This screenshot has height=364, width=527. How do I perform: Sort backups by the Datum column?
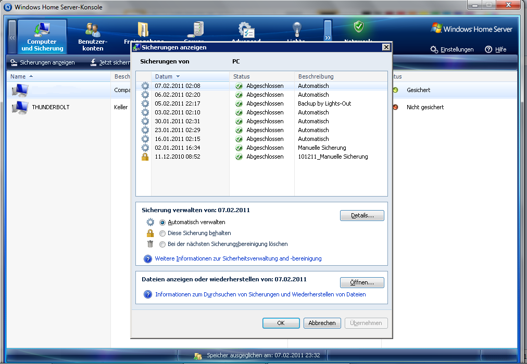[x=190, y=76]
